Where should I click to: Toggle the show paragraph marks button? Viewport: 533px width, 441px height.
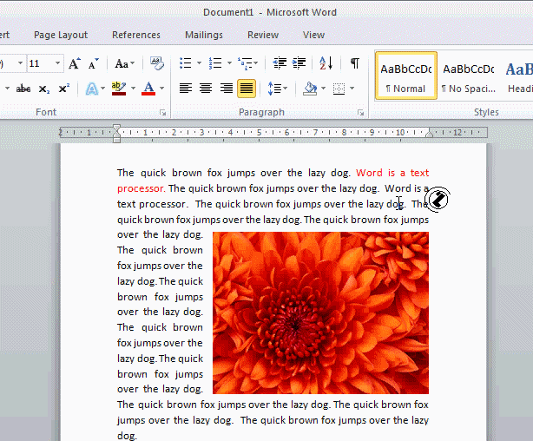pos(354,63)
